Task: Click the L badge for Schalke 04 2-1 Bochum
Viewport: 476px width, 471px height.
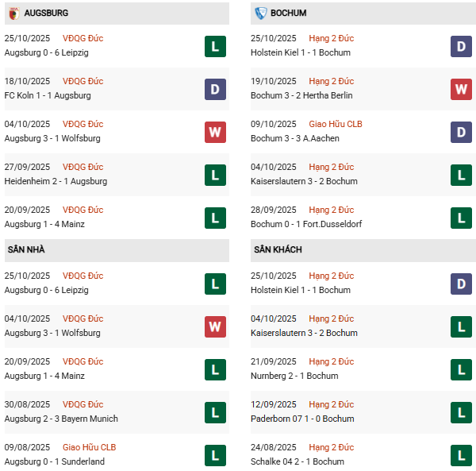Action: click(462, 455)
